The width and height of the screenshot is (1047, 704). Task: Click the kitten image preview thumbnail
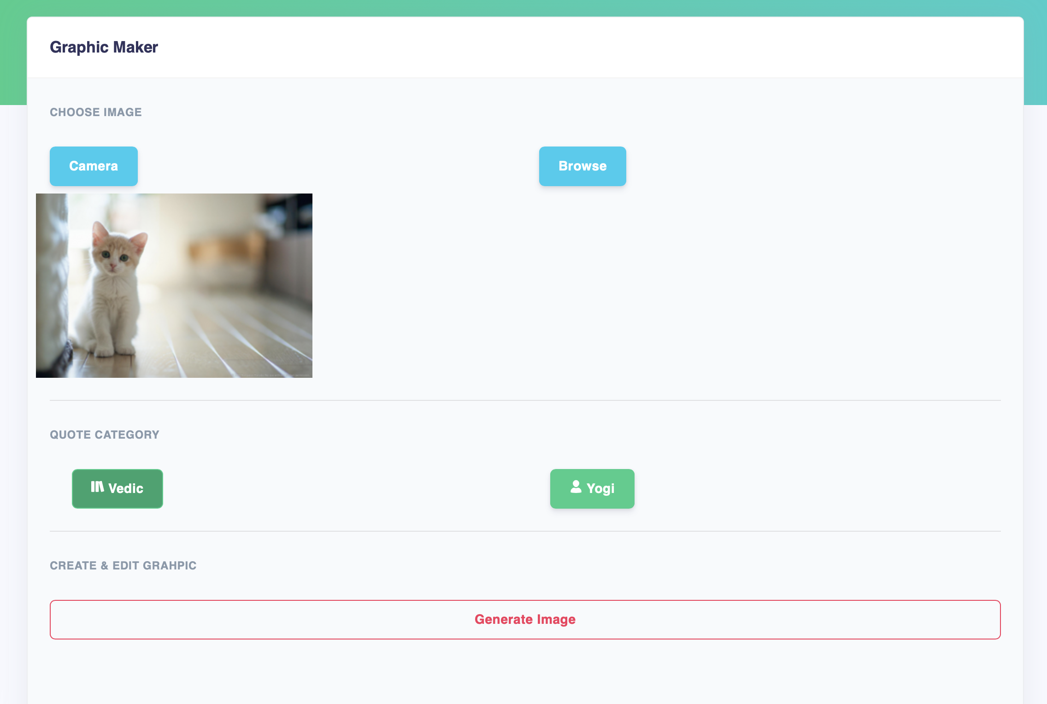174,286
